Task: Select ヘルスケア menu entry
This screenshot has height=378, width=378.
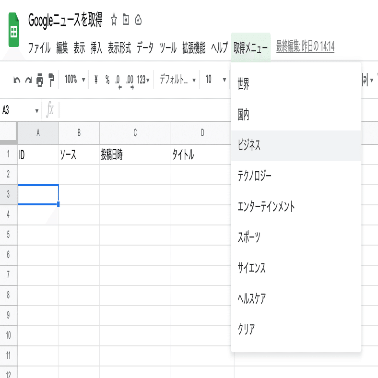Action: pyautogui.click(x=296, y=298)
